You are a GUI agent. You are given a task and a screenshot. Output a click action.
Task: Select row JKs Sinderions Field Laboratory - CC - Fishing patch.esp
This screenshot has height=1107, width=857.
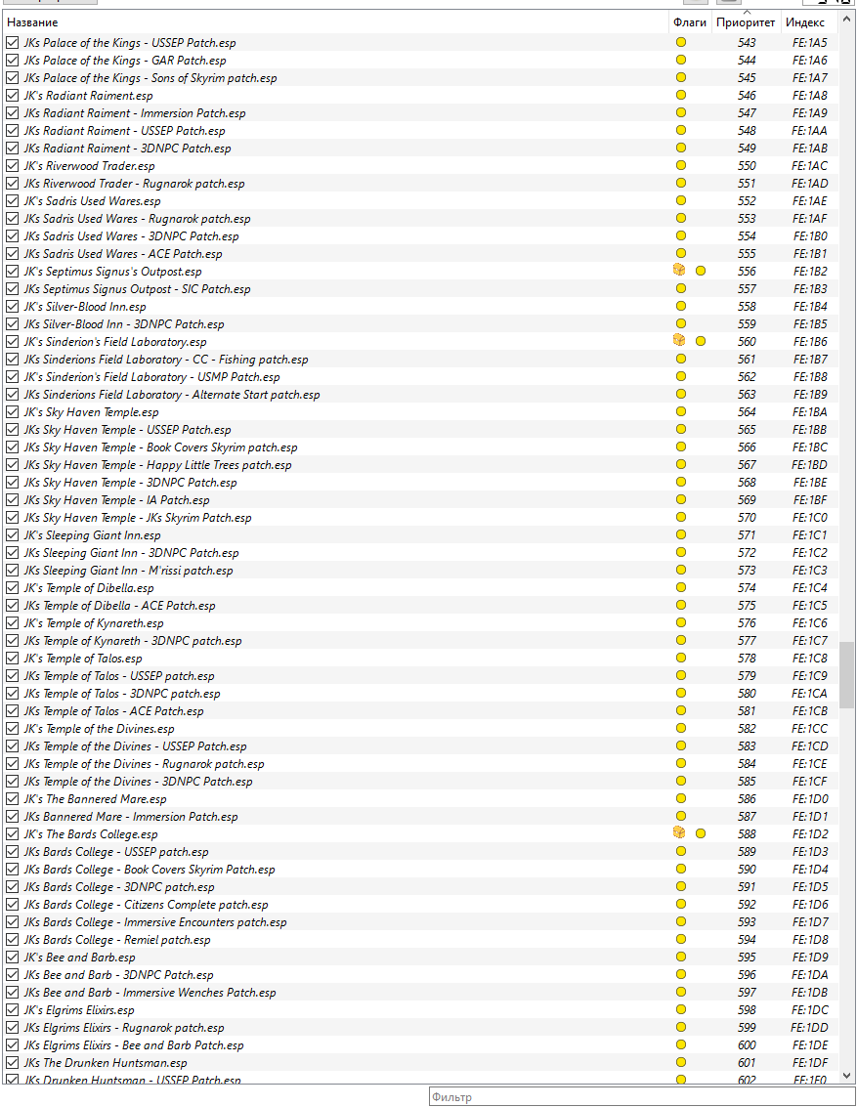(421, 359)
